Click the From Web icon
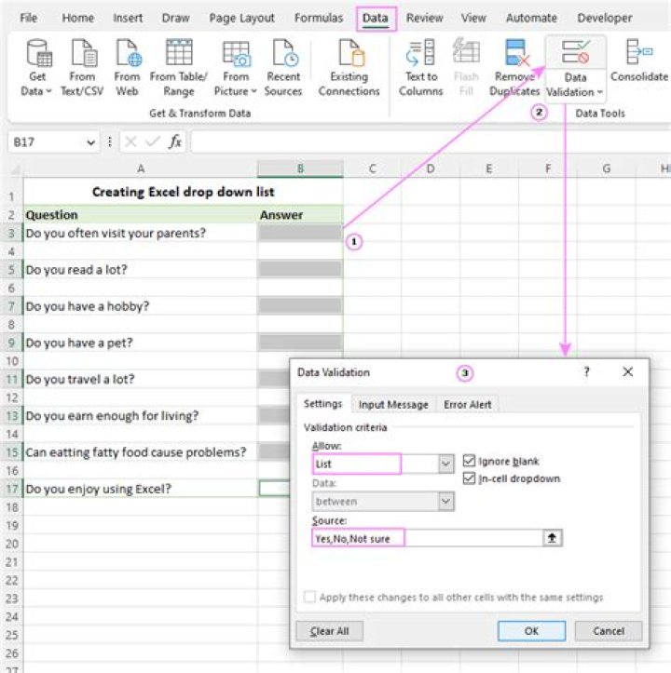The height and width of the screenshot is (673, 671). tap(127, 54)
